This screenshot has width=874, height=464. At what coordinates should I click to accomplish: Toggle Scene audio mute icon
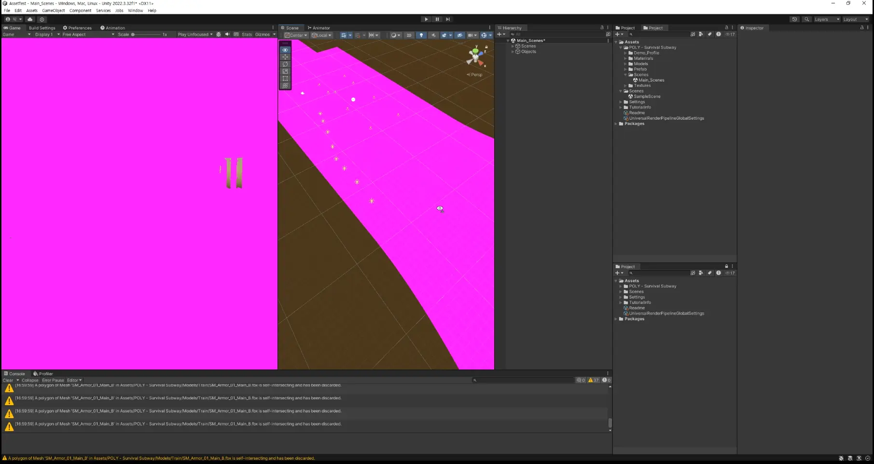(433, 35)
